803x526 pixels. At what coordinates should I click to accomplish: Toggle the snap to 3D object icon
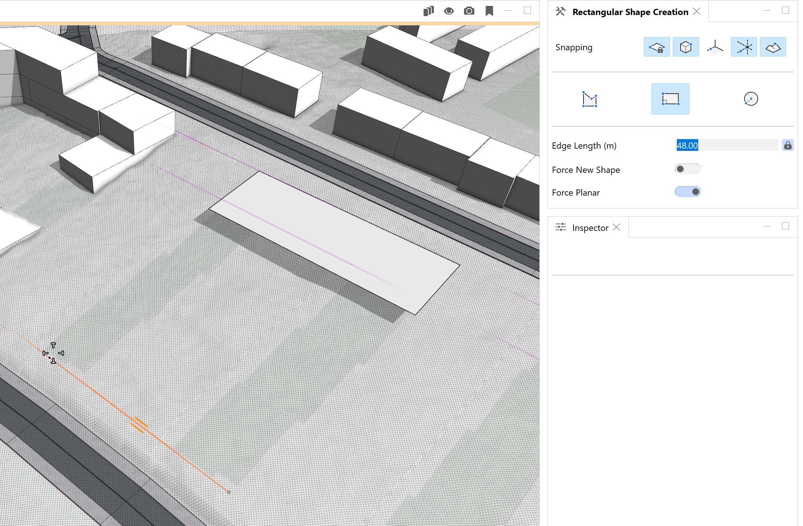pos(685,47)
